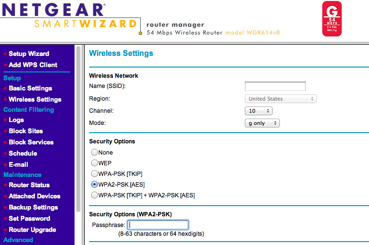Open the Setup Wizard link

click(29, 54)
